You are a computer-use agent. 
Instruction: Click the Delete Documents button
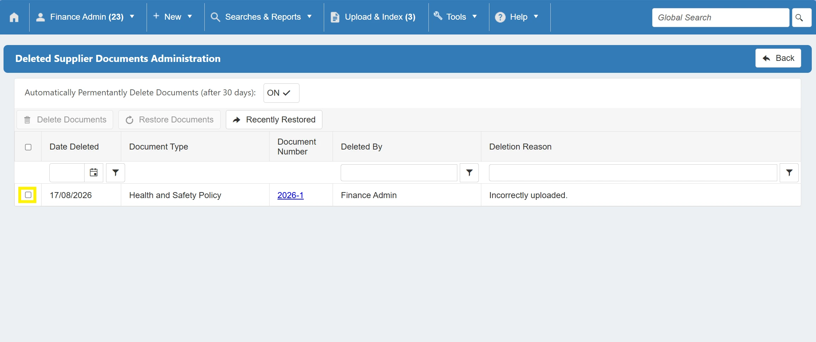[x=65, y=120]
